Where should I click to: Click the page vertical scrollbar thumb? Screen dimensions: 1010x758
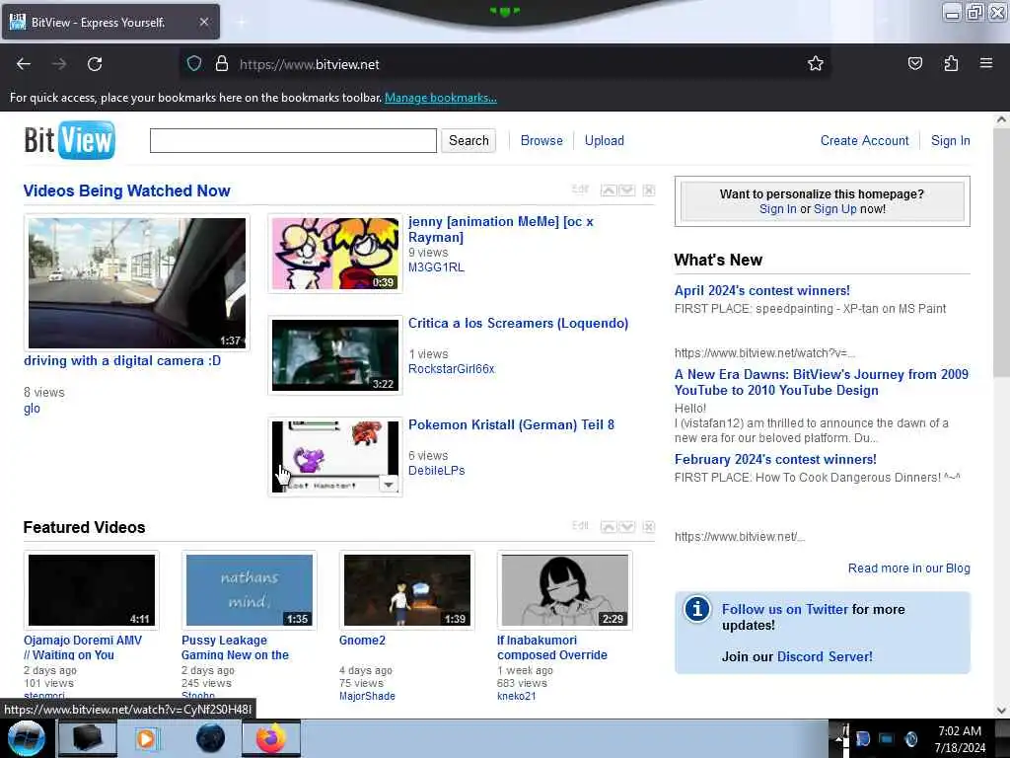pyautogui.click(x=1001, y=253)
